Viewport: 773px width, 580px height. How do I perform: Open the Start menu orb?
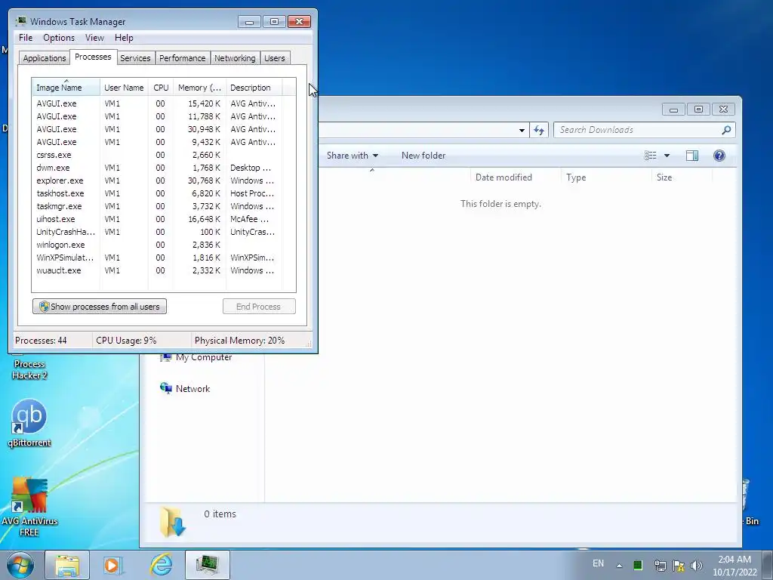[x=20, y=565]
